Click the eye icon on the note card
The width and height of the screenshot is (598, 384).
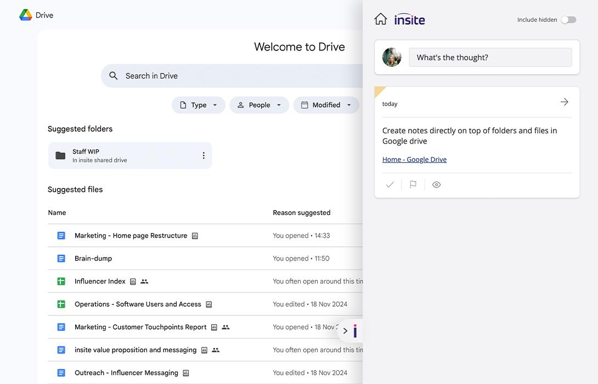[437, 184]
